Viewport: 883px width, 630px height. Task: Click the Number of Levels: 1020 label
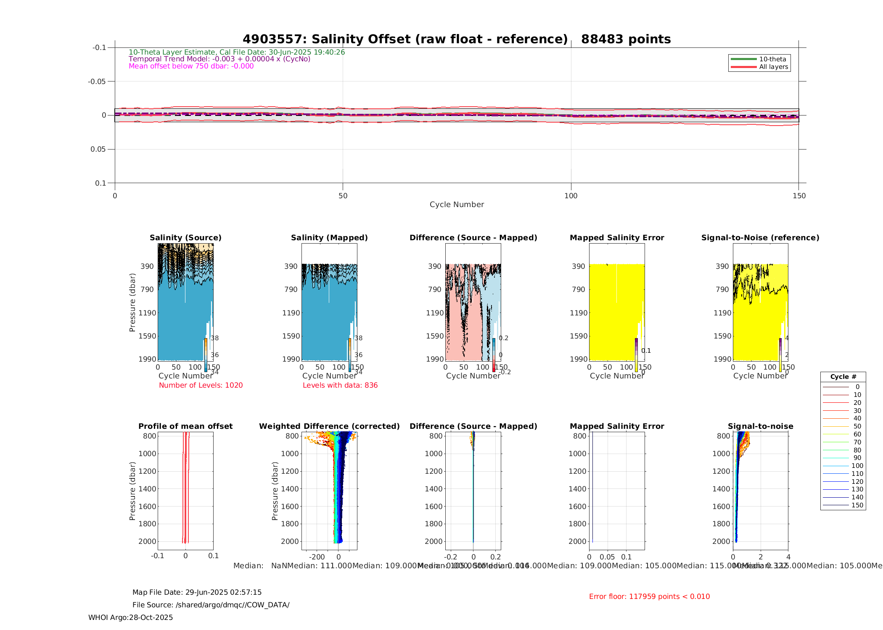(x=201, y=385)
